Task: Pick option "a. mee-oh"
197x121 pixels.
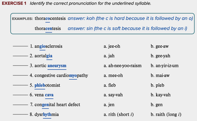Action: point(113,75)
